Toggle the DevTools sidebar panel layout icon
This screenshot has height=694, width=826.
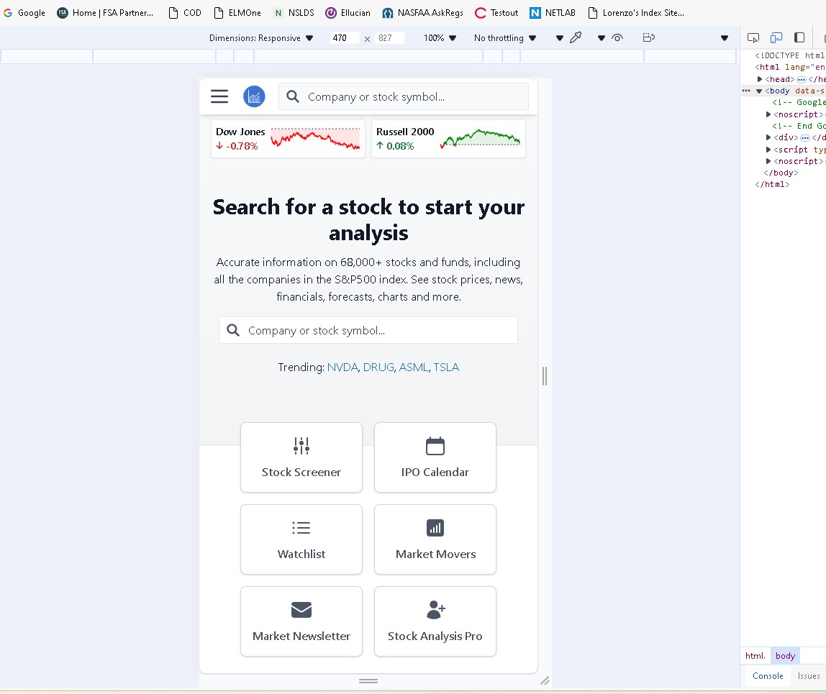point(799,37)
